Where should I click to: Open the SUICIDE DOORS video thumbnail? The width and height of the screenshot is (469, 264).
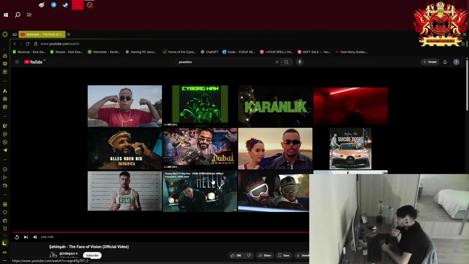[x=350, y=148]
